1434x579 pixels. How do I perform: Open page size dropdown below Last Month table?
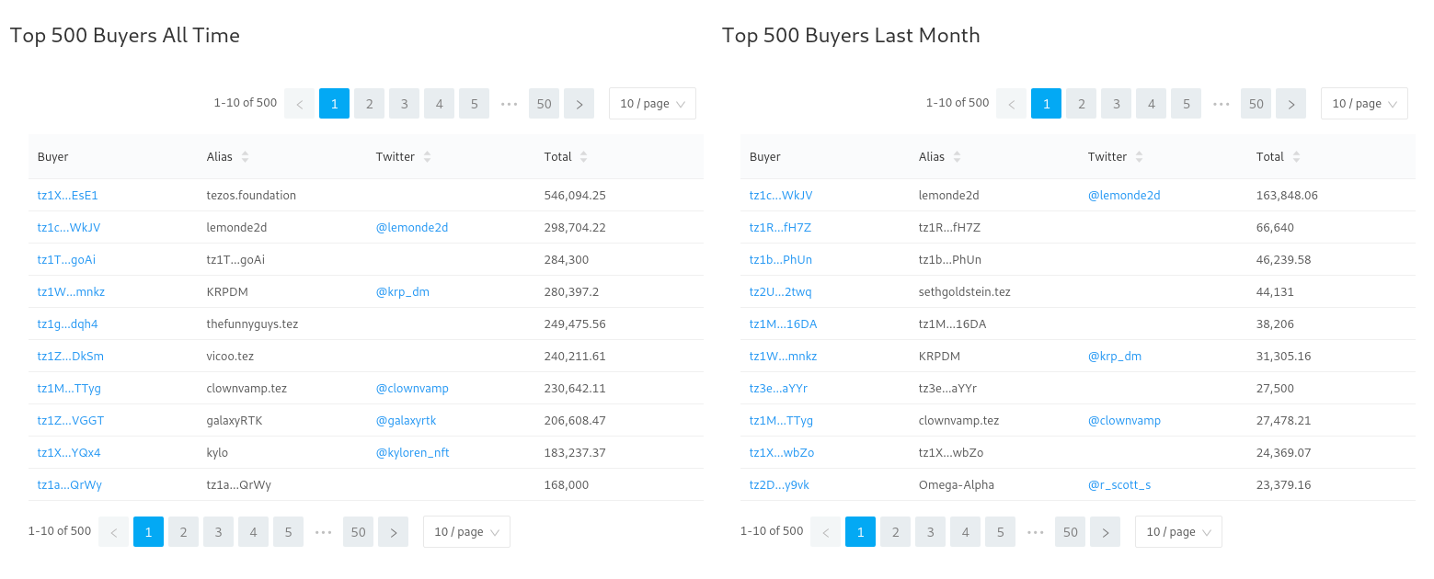[x=1178, y=532]
